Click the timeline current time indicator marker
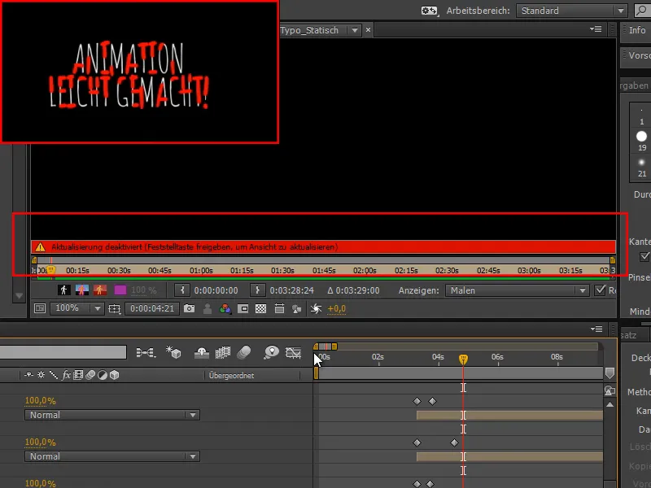The image size is (651, 488). pos(463,359)
